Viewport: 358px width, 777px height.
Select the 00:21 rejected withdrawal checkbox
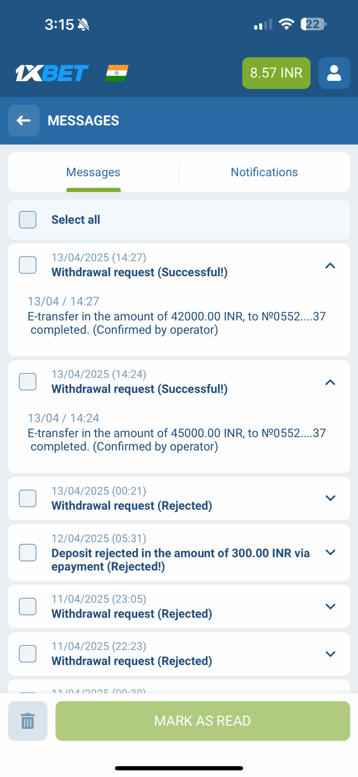pos(28,498)
